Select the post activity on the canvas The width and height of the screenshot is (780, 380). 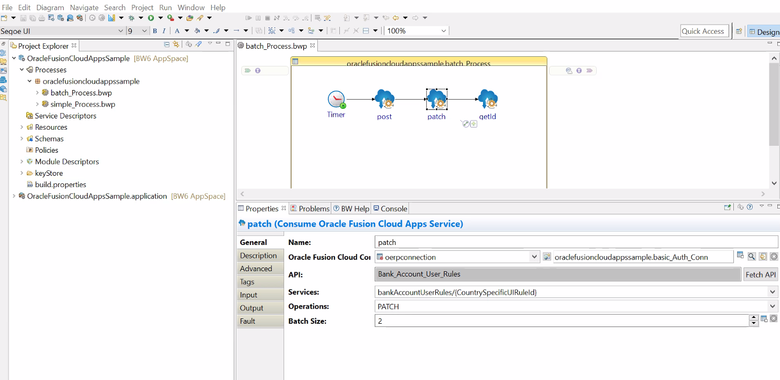click(x=384, y=99)
